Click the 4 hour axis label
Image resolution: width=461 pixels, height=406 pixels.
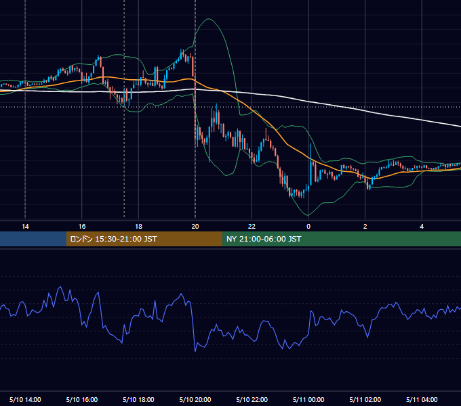point(422,227)
